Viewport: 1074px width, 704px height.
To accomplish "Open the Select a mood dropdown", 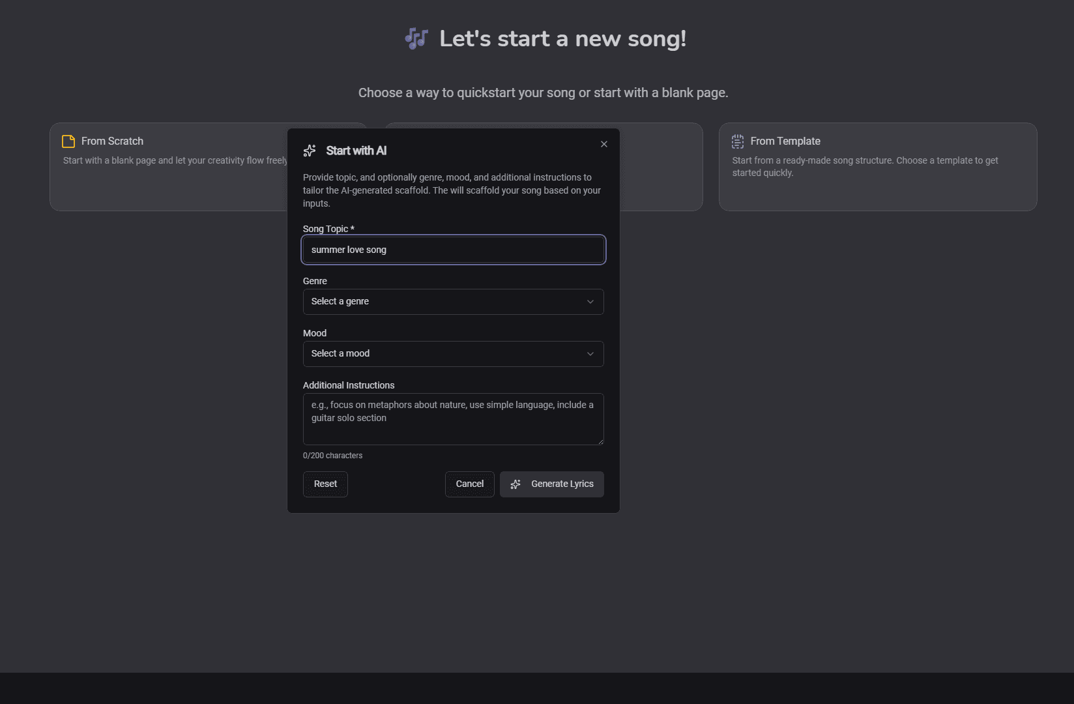I will click(452, 354).
